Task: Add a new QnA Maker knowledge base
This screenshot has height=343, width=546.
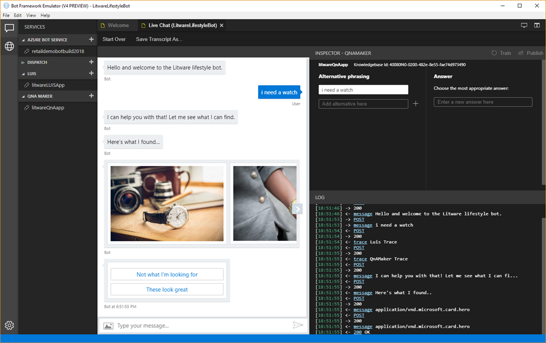Action: (91, 96)
